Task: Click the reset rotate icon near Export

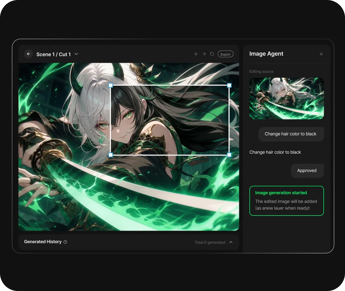Action: click(x=212, y=54)
